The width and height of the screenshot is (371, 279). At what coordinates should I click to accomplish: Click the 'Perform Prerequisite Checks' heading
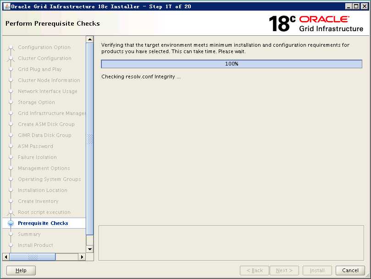point(53,23)
